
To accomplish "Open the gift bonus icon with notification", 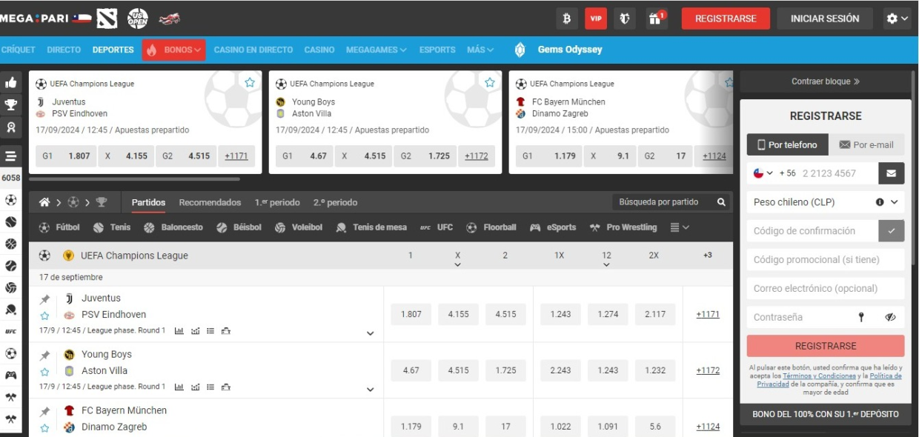I will 656,19.
